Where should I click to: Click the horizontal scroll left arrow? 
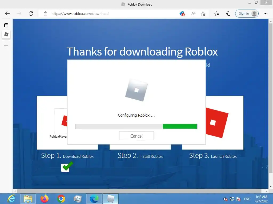(15, 191)
